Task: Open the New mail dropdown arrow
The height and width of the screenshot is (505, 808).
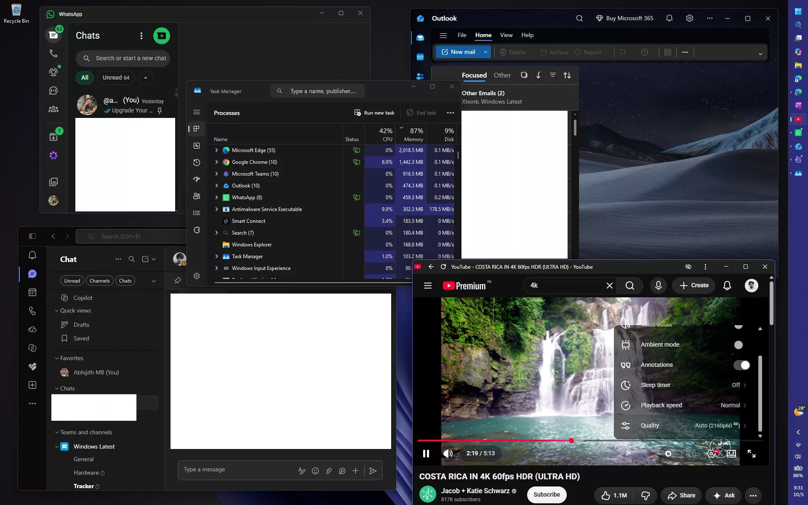Action: 485,52
